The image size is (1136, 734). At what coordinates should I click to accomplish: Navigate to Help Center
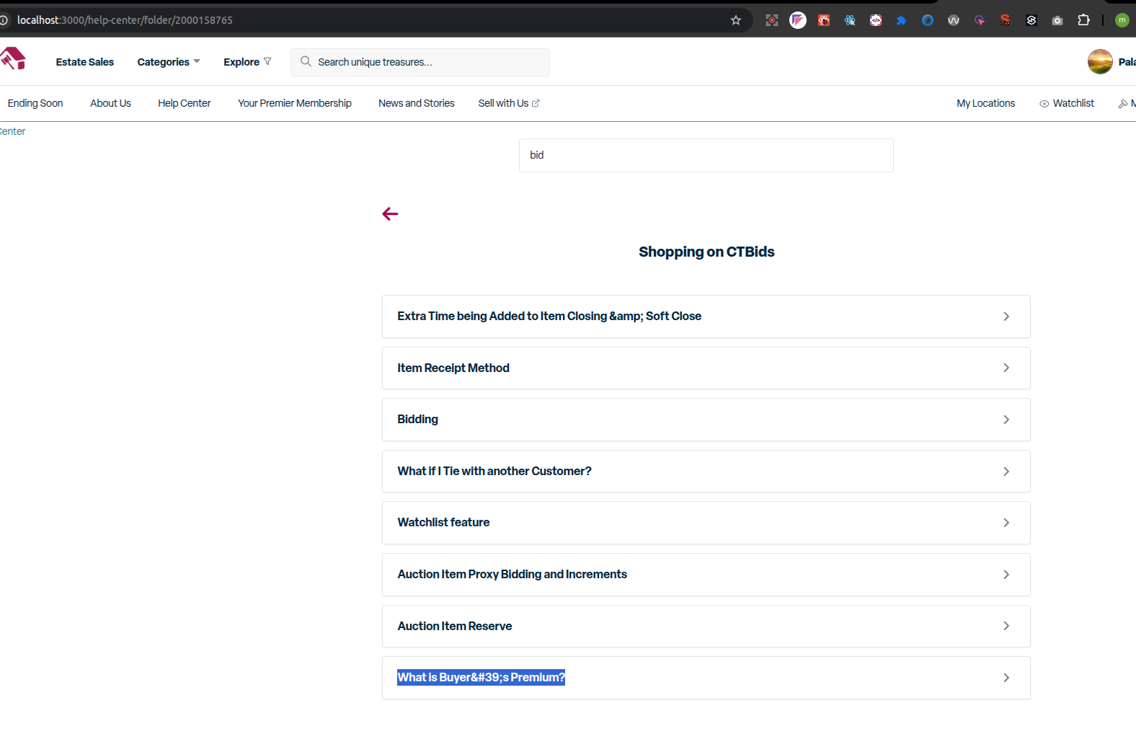(185, 103)
